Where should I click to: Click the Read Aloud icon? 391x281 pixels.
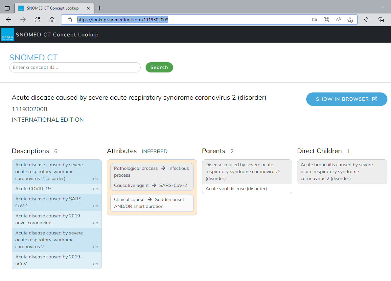coord(338,20)
